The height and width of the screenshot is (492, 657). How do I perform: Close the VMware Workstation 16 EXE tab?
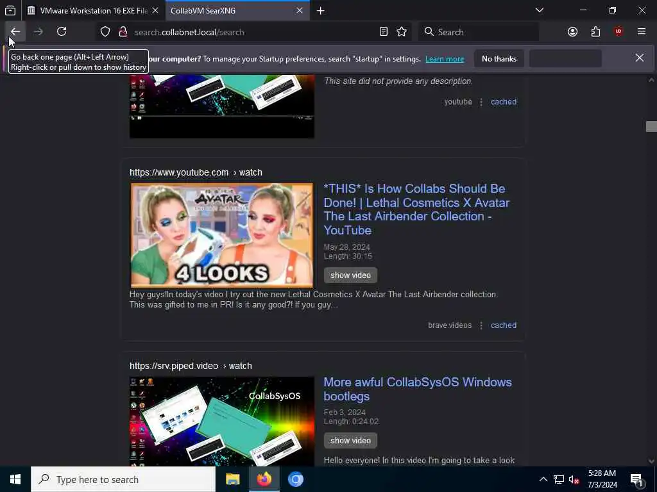(x=155, y=10)
